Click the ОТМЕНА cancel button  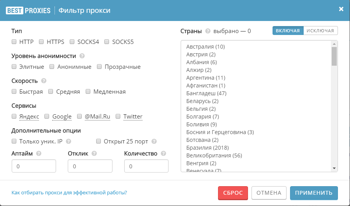click(269, 193)
